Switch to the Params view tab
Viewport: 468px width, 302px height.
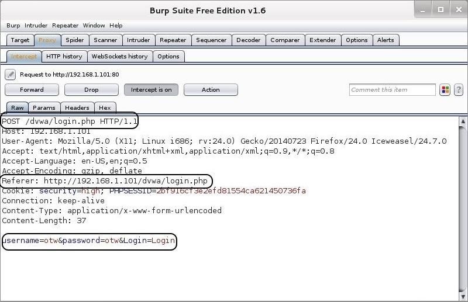(x=44, y=107)
